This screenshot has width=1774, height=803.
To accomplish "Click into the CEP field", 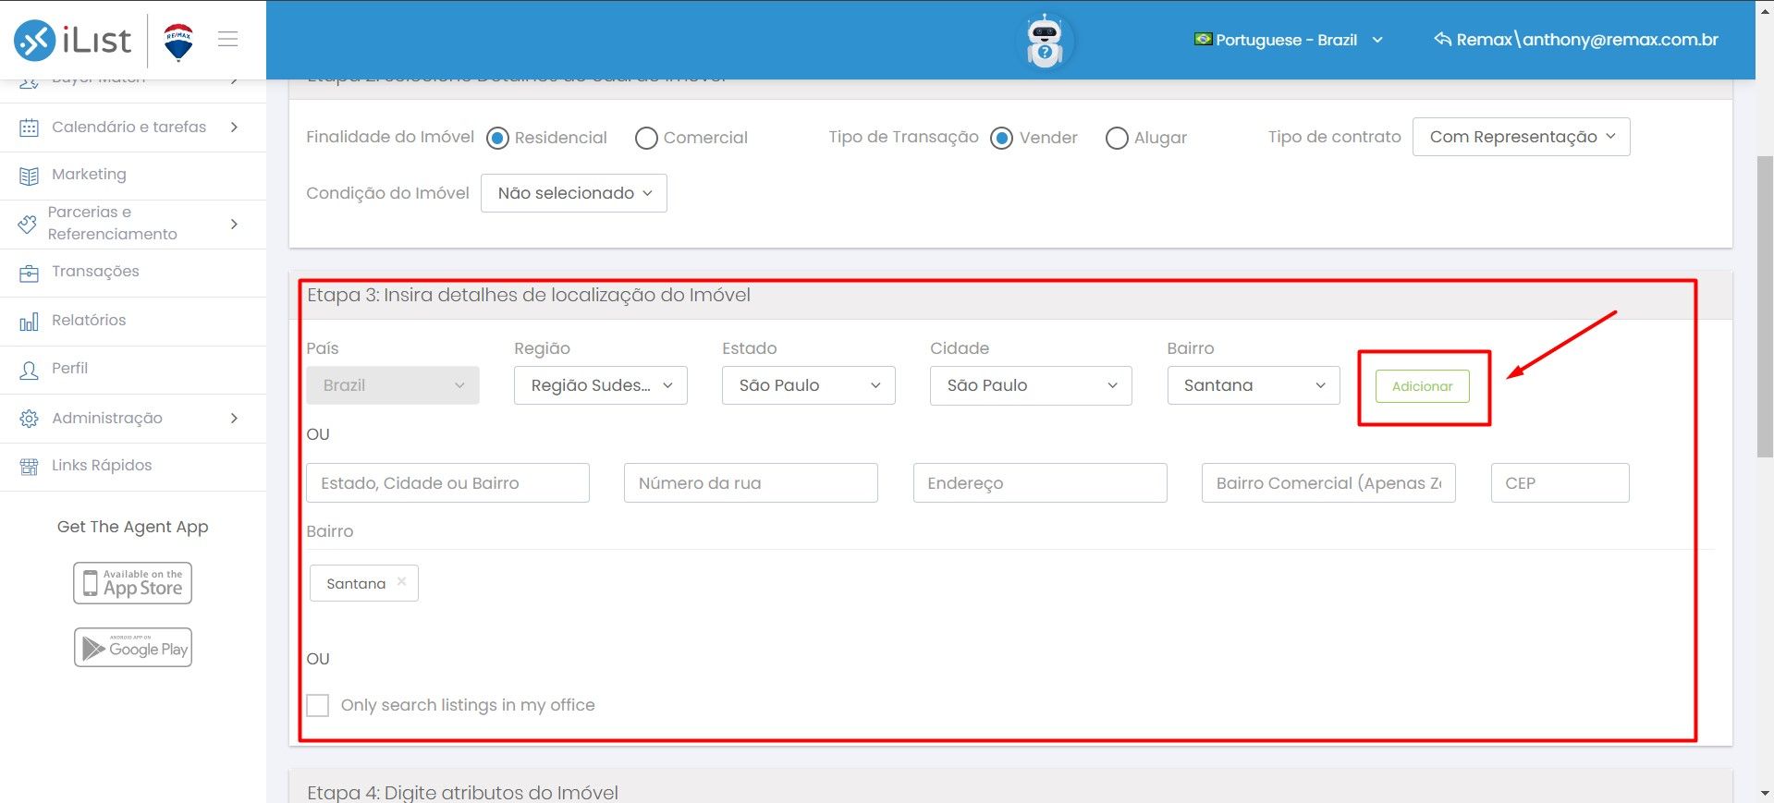I will point(1560,483).
